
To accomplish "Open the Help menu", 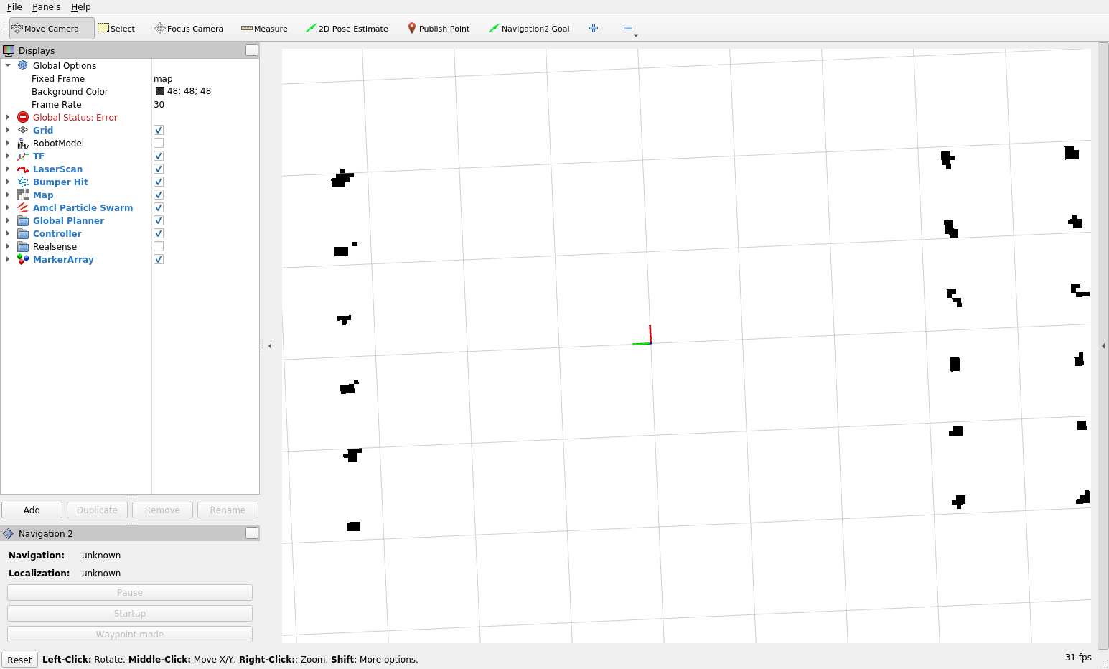I will pyautogui.click(x=80, y=7).
